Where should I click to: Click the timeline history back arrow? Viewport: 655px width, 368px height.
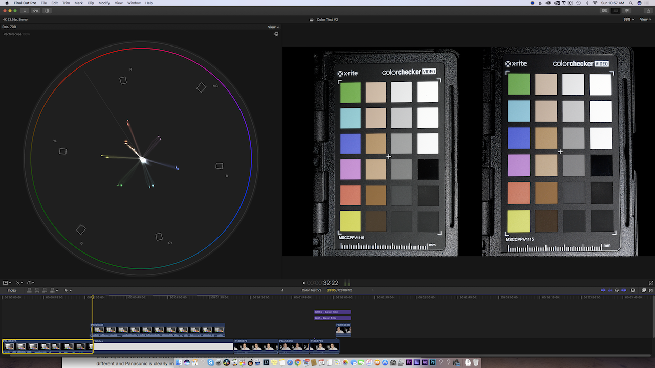tap(282, 290)
